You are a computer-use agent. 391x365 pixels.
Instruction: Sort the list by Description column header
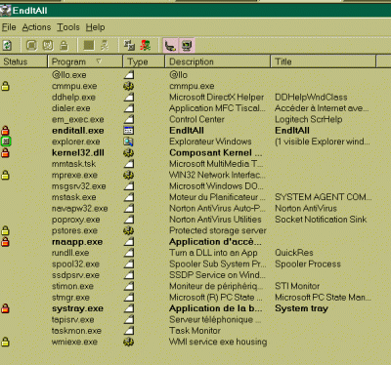point(218,61)
